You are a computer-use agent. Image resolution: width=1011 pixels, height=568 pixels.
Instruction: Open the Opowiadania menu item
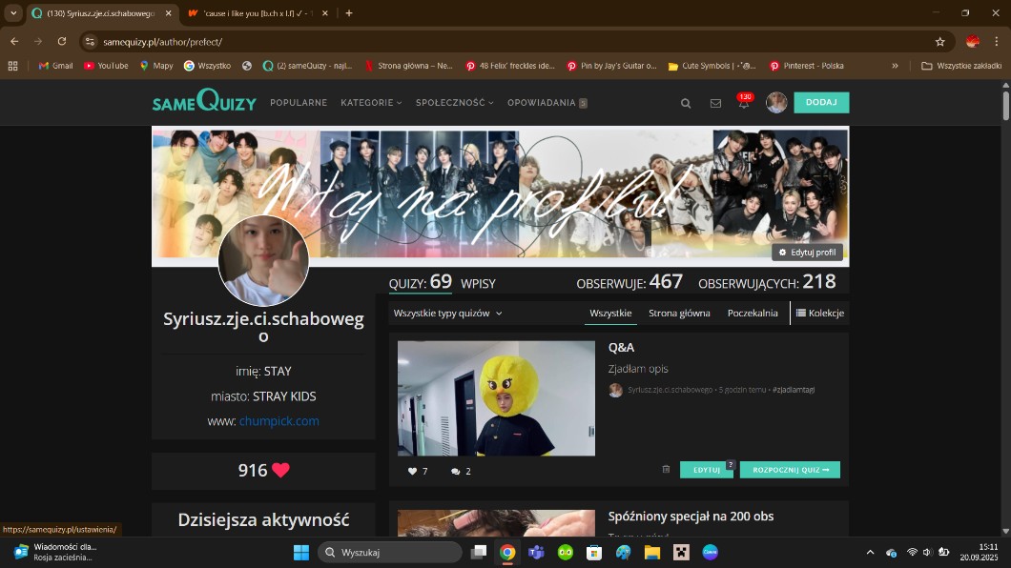click(x=542, y=103)
